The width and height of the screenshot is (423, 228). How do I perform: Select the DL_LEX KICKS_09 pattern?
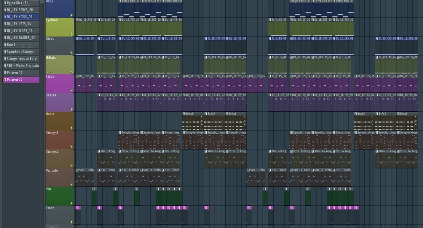[x=20, y=17]
